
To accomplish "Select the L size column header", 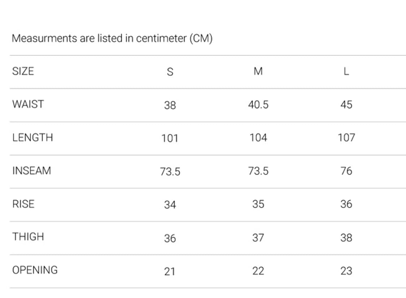I will [x=346, y=71].
